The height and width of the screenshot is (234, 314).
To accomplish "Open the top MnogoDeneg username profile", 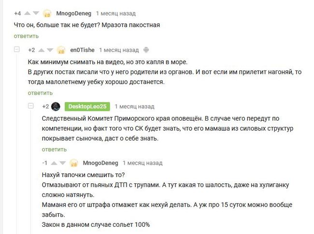I will [x=73, y=14].
